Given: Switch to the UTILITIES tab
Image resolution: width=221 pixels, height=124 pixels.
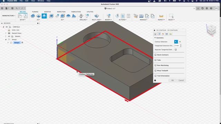Looking at the screenshot, I should 90,12.
